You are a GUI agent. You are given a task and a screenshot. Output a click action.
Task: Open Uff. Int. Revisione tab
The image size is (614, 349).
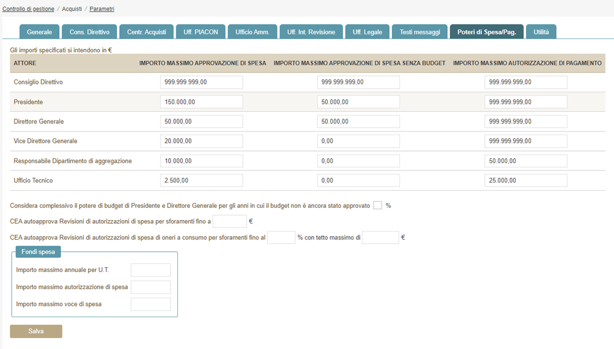(311, 32)
